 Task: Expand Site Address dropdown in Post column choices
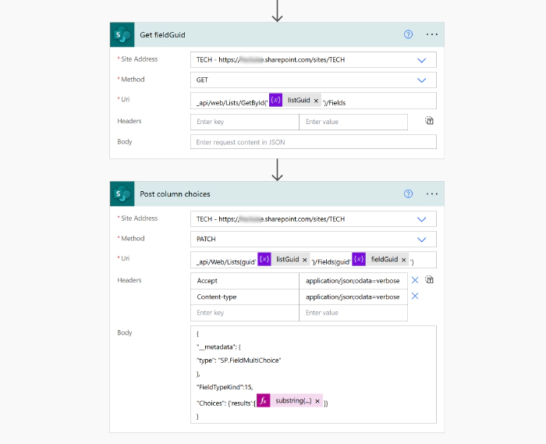422,219
